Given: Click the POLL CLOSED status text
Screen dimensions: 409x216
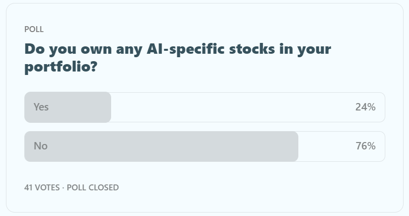Looking at the screenshot, I should pyautogui.click(x=93, y=187).
